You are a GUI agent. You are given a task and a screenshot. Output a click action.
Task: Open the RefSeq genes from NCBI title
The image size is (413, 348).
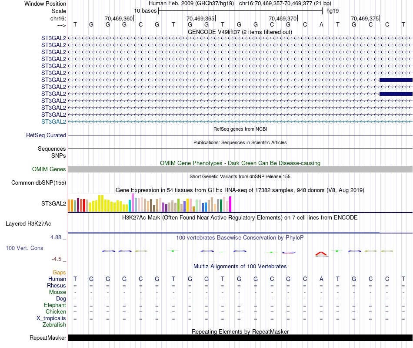[240, 129]
